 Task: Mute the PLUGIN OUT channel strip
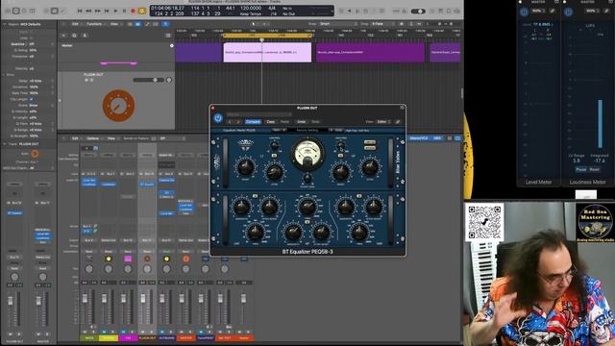[x=143, y=332]
